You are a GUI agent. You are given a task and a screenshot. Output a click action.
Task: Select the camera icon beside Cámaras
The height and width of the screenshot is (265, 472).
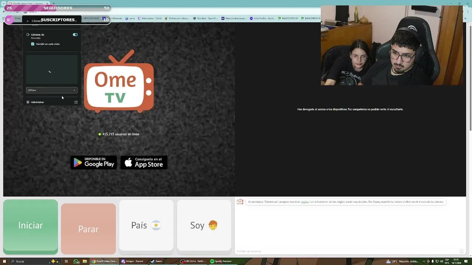point(28,35)
